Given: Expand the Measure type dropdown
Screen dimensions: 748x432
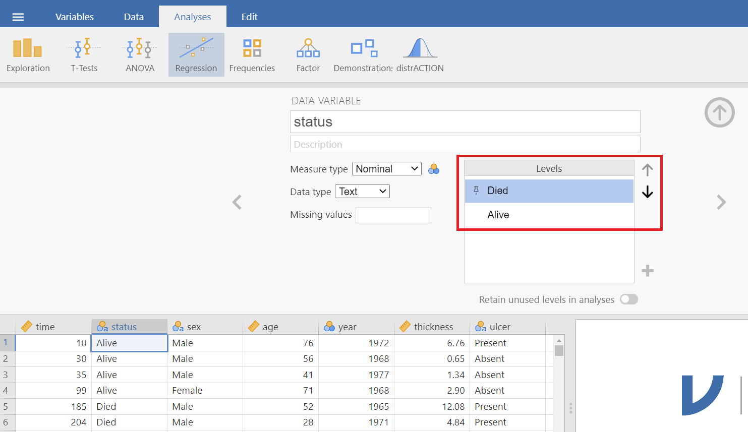Looking at the screenshot, I should [x=386, y=169].
